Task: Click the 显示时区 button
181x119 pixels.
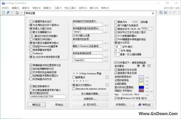Action: pyautogui.click(x=90, y=105)
